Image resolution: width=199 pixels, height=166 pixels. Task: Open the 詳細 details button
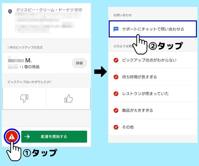pos(79,63)
